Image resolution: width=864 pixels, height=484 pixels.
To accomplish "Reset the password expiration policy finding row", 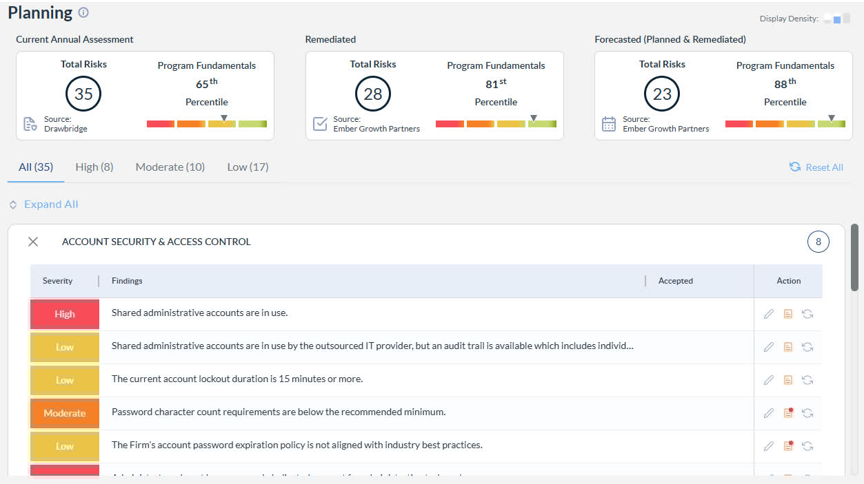I will [x=807, y=446].
